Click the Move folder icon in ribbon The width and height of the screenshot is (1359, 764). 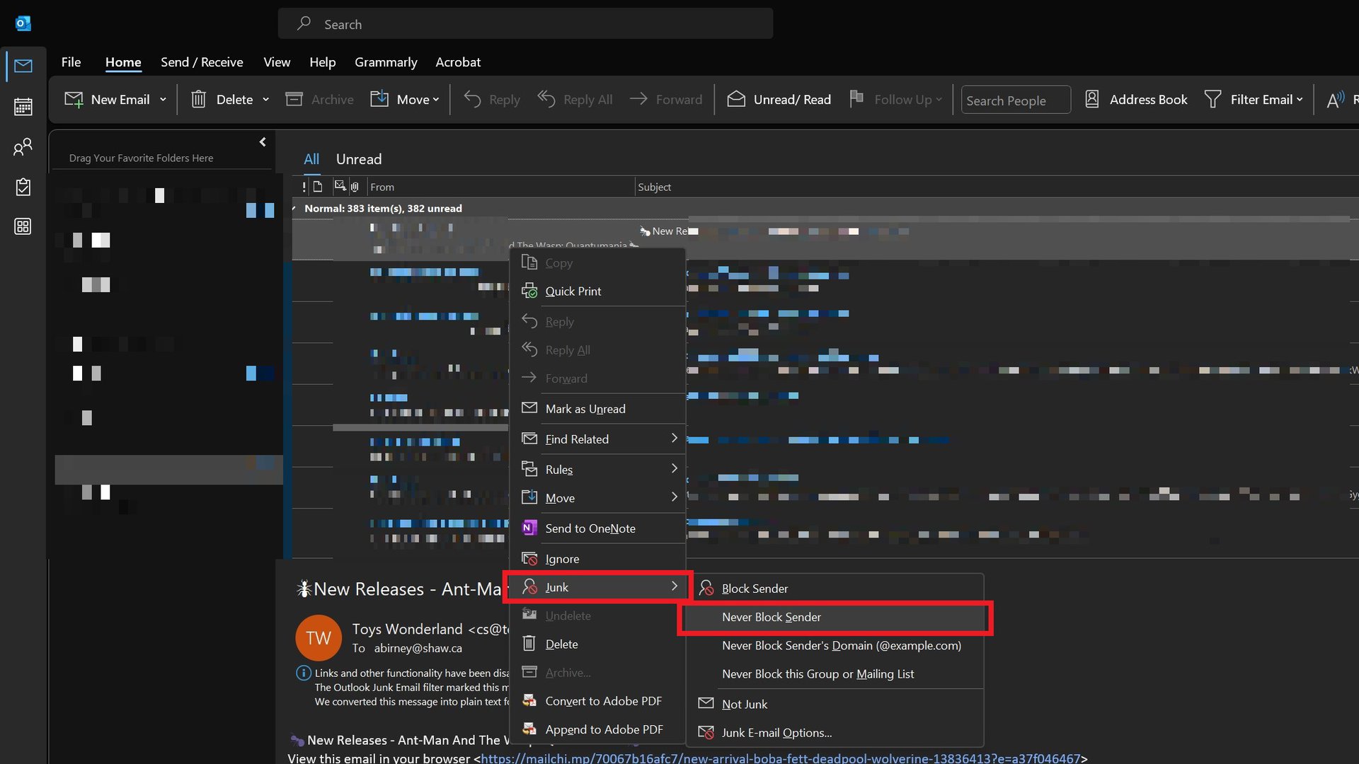[x=379, y=100]
